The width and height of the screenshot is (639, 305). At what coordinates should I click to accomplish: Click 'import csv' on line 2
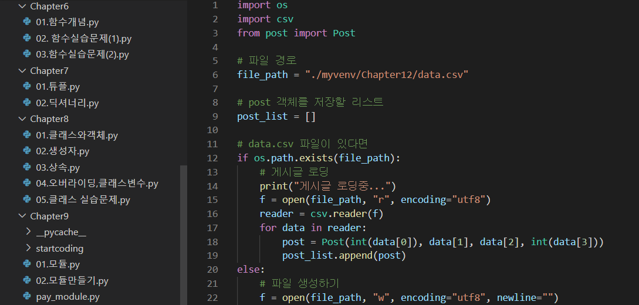pos(265,19)
